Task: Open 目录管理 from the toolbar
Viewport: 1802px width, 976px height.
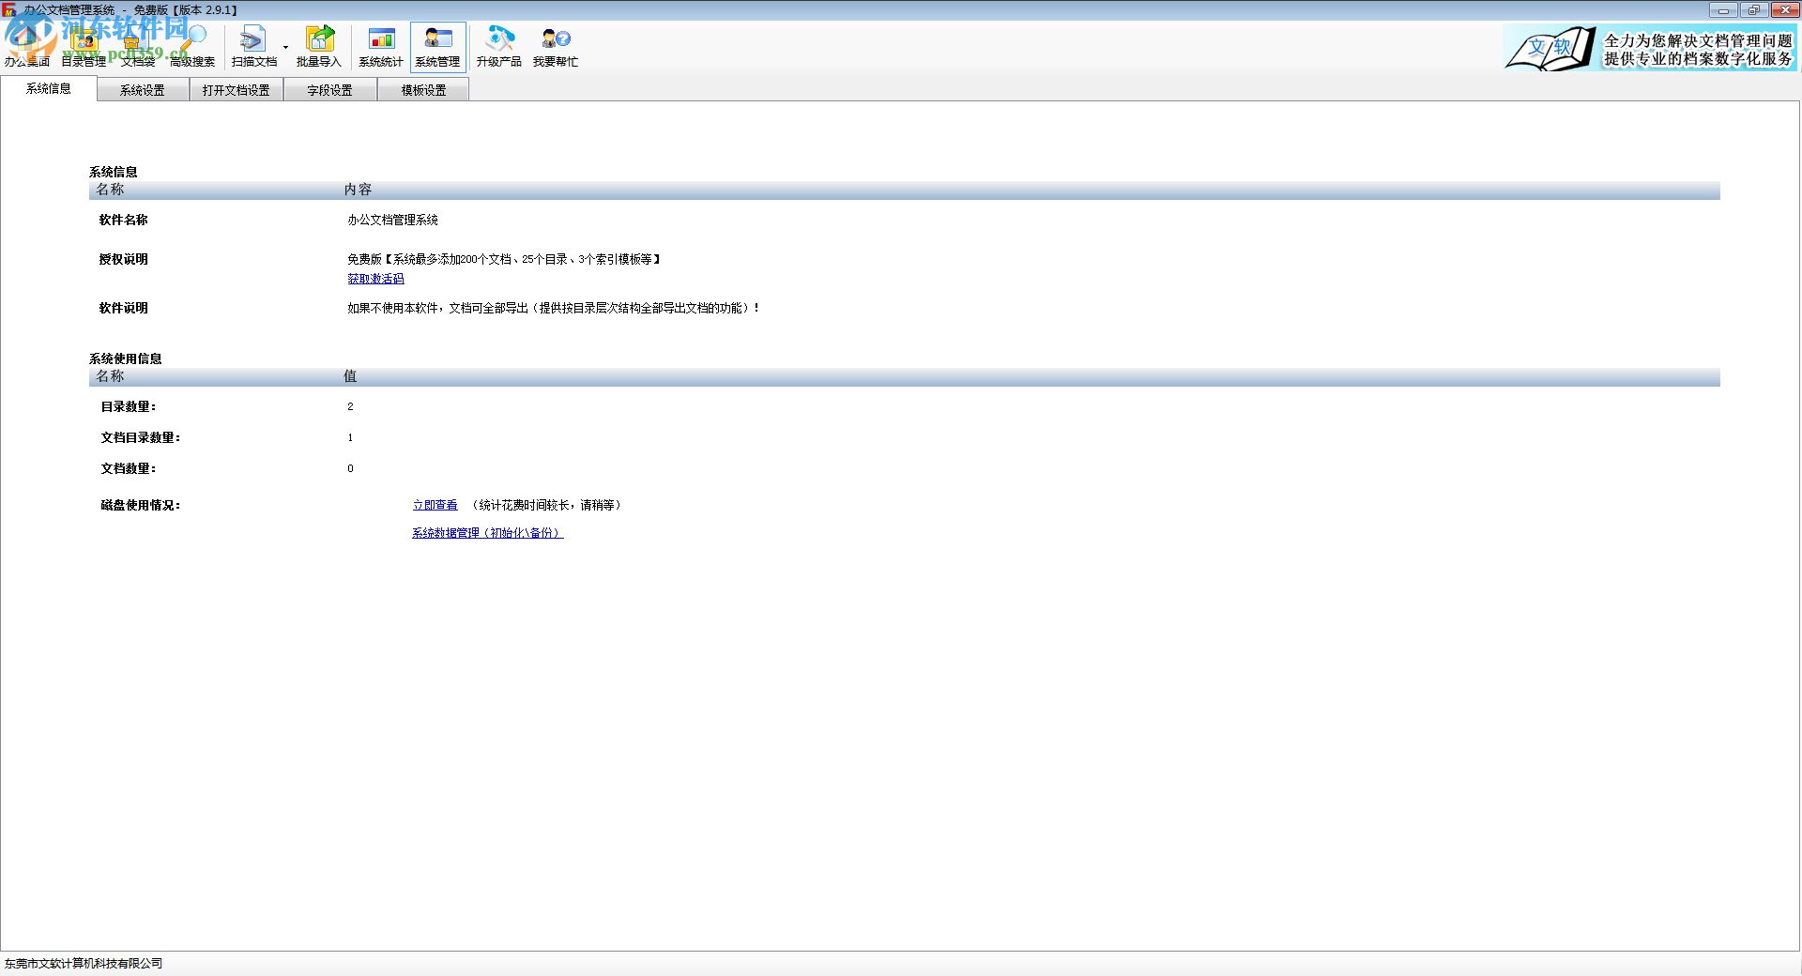Action: [x=84, y=47]
